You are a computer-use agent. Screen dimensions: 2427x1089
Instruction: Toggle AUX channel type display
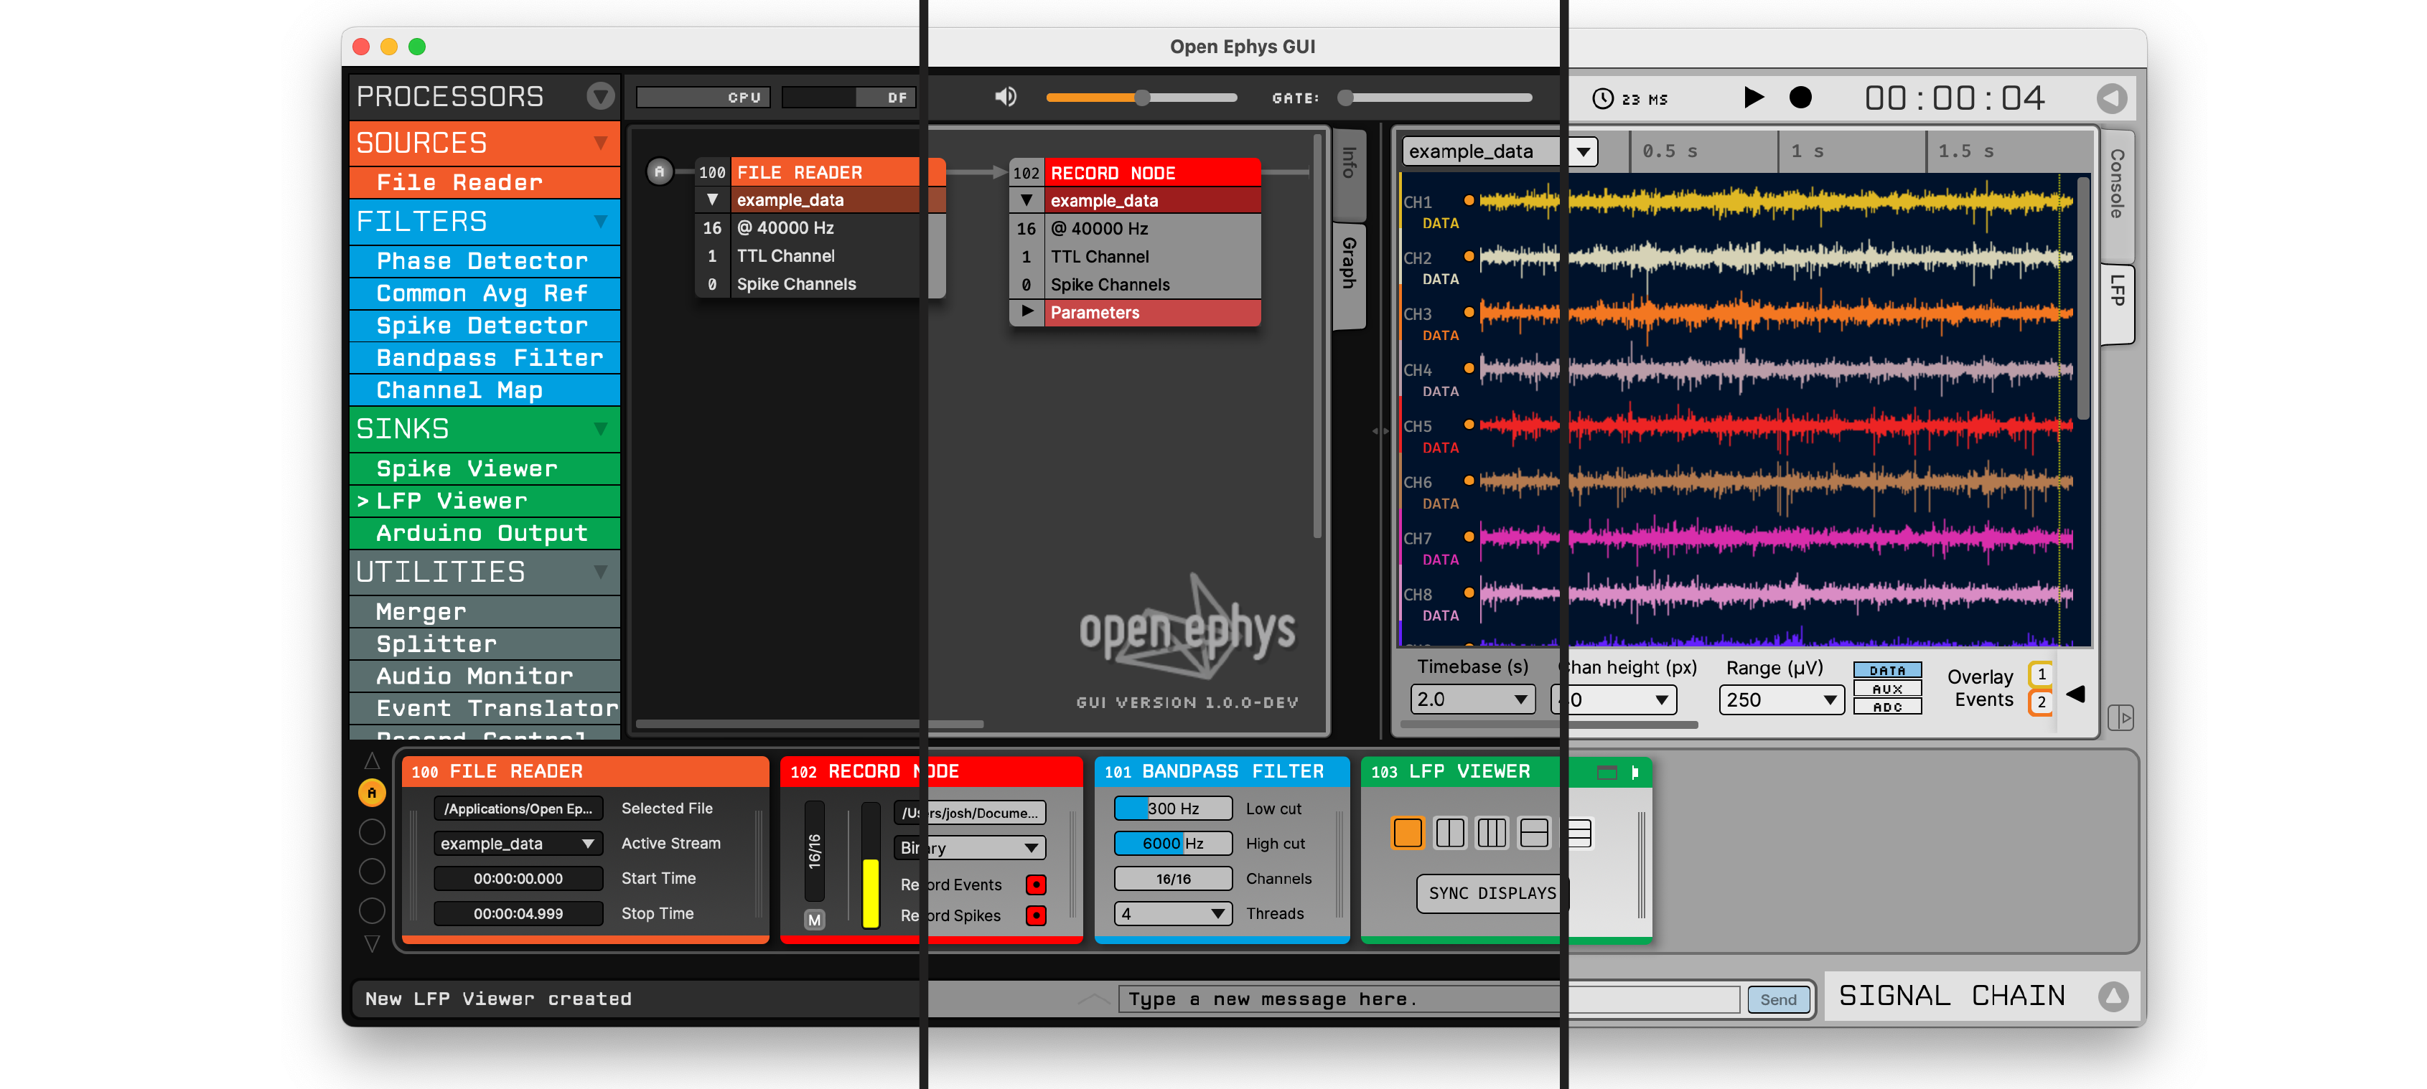click(x=1887, y=689)
